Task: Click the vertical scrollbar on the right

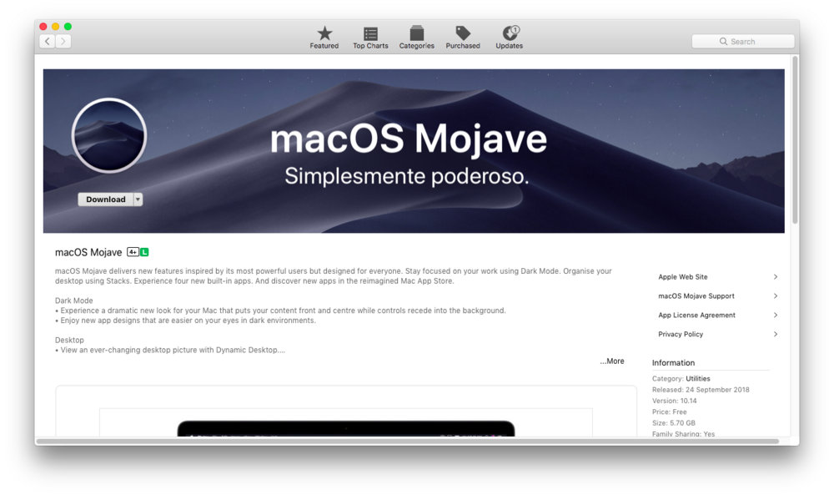Action: tap(795, 140)
